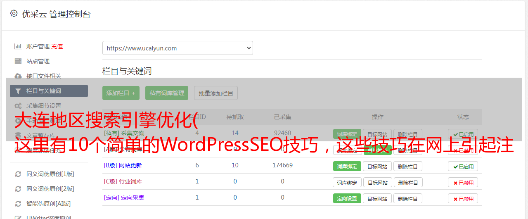The width and height of the screenshot is (528, 219).
Task: Click the refresh icon beside 智能伪原创[AI版]
Action: coord(18,204)
